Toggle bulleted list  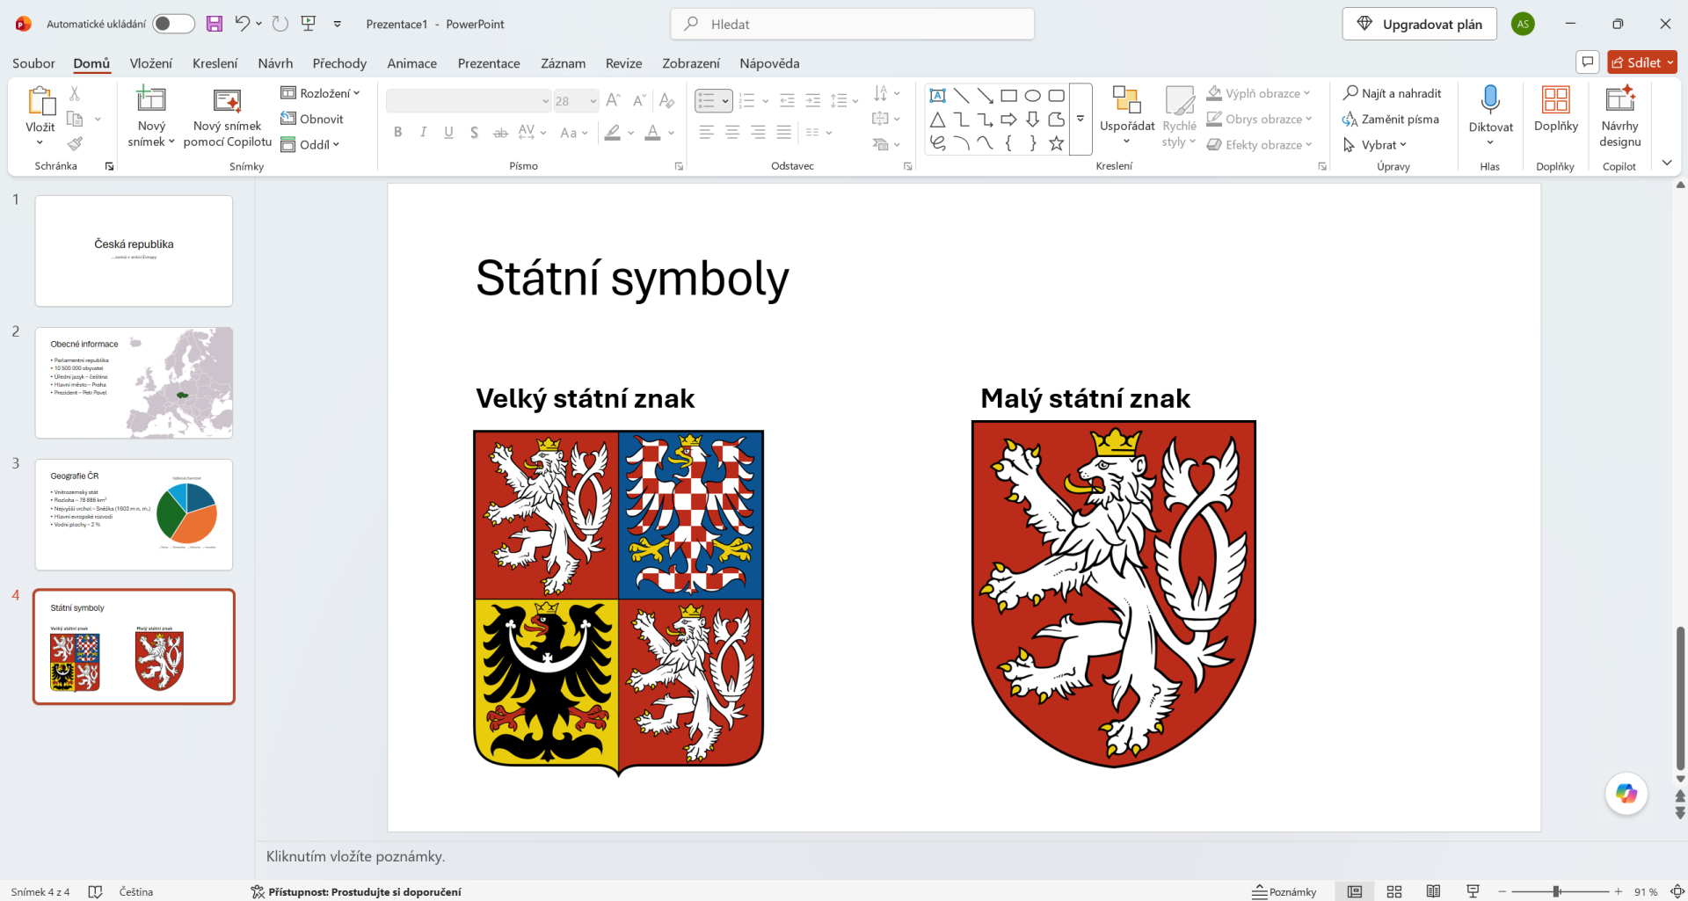(706, 100)
